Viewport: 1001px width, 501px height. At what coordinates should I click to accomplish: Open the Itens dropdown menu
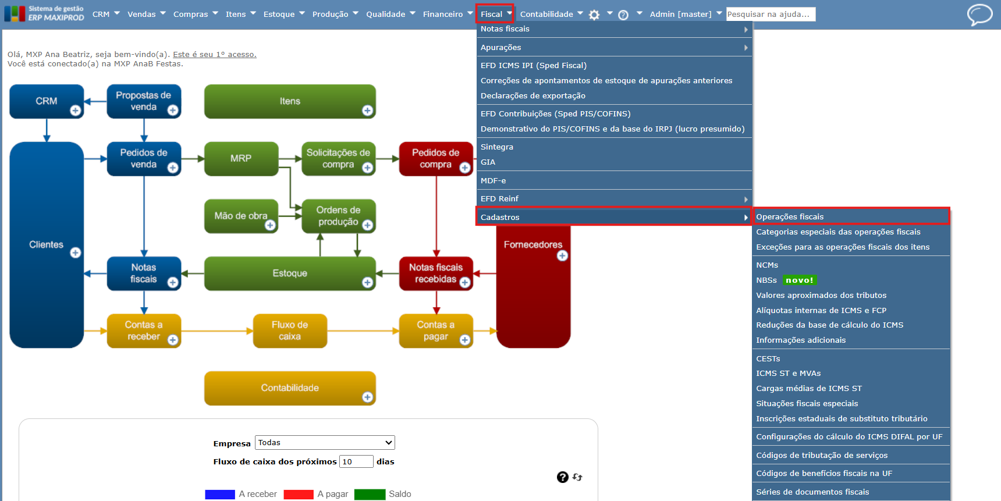click(x=241, y=14)
